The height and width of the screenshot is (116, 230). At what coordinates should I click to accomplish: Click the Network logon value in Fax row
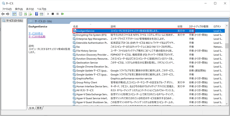click(218, 47)
